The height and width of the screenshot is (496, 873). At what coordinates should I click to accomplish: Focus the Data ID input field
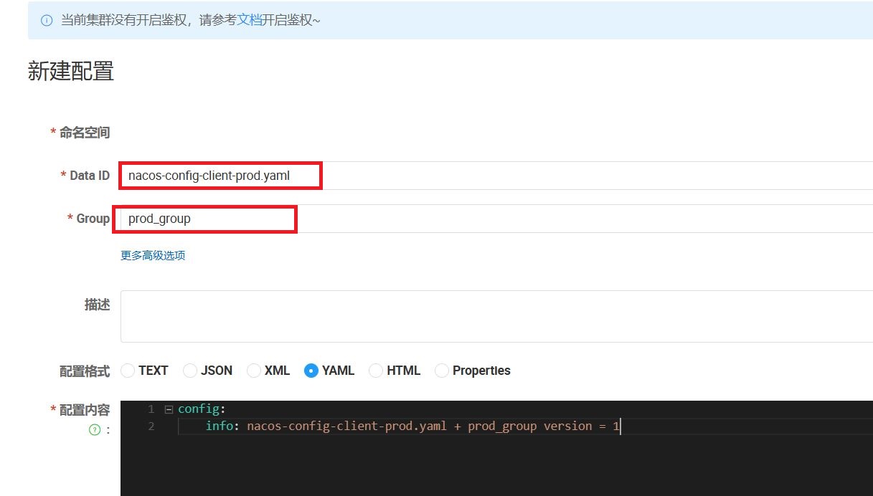coord(496,176)
